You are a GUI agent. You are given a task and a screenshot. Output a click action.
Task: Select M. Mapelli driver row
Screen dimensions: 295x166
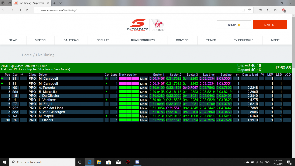coord(146,116)
